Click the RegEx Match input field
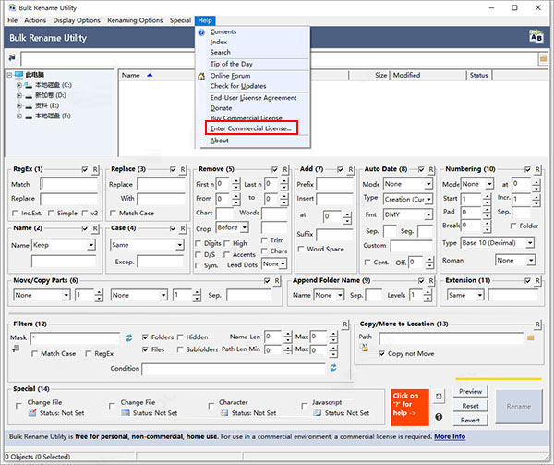The image size is (554, 465). click(69, 184)
